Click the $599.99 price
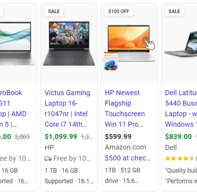The image size is (197, 192). (x=118, y=137)
